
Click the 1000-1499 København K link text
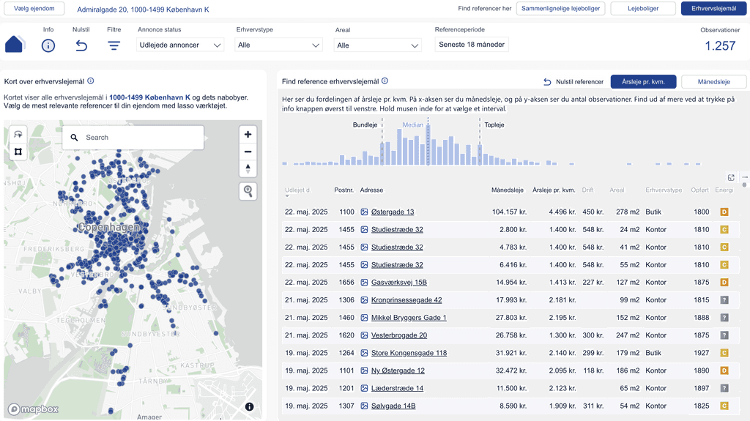coord(149,97)
